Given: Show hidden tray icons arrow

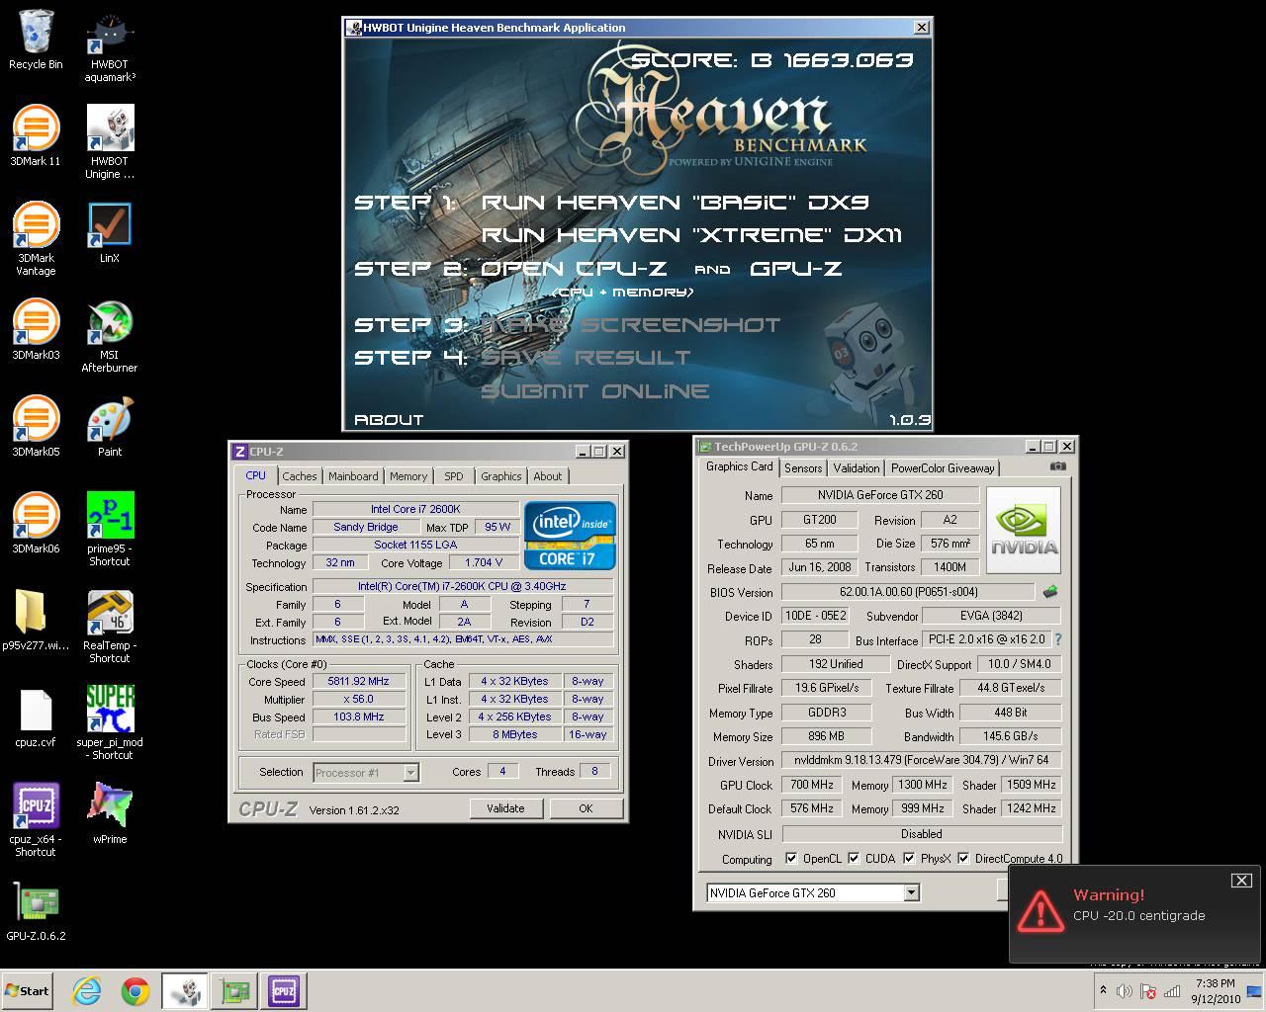Looking at the screenshot, I should [x=1103, y=990].
